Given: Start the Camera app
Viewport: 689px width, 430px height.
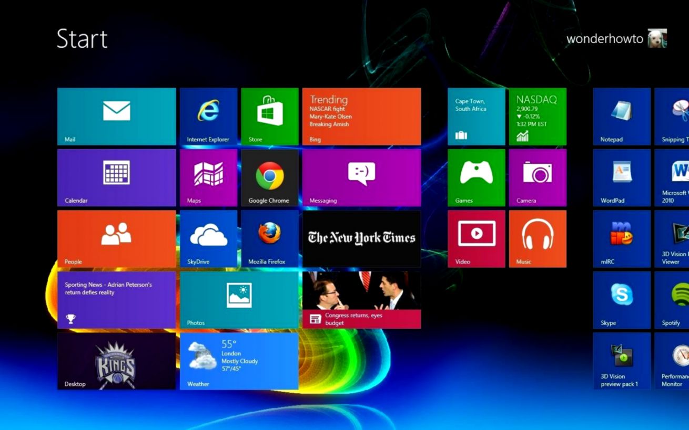Looking at the screenshot, I should [x=538, y=177].
